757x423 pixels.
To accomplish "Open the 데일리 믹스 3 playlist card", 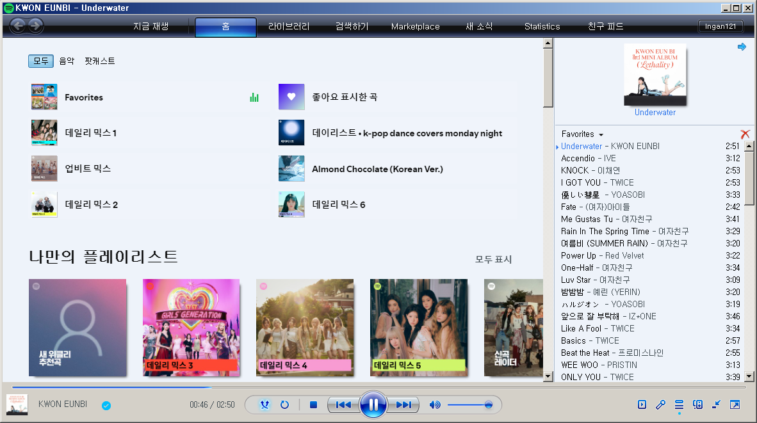I will (191, 328).
